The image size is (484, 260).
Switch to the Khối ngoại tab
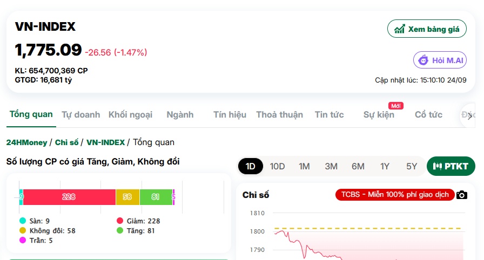[x=130, y=114]
